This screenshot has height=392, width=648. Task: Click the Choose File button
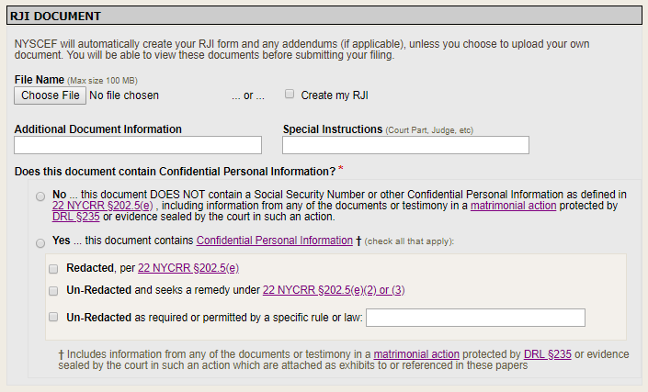click(51, 95)
